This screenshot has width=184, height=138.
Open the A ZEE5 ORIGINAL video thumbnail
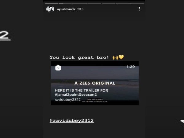tap(95, 83)
